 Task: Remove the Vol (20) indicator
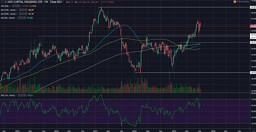[x=19, y=6]
